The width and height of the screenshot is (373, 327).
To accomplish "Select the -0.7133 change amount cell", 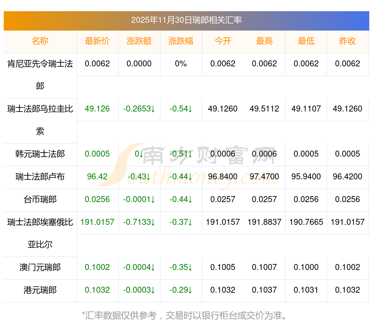I will click(139, 222).
